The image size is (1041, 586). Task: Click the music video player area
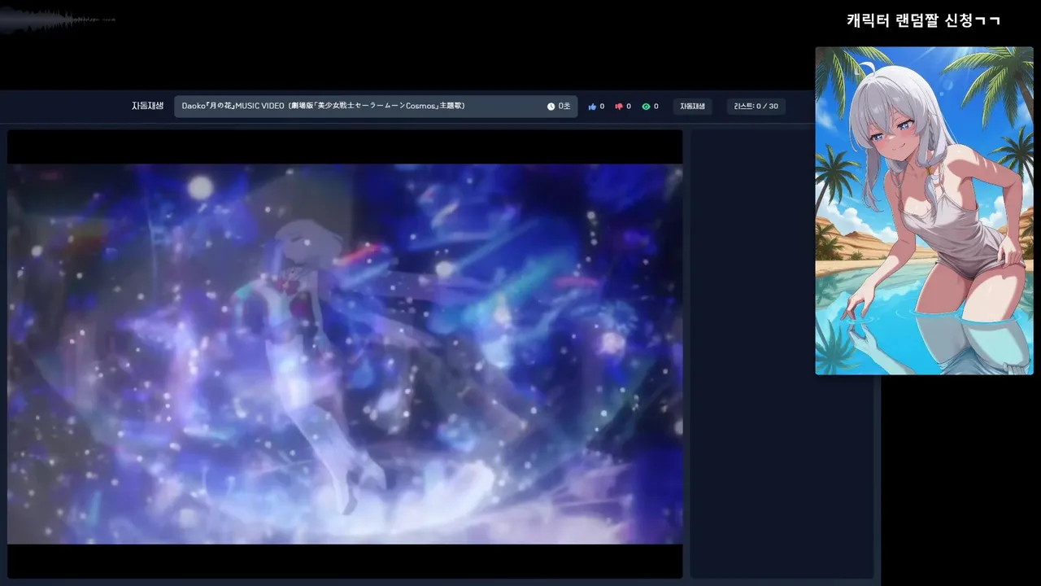(345, 354)
